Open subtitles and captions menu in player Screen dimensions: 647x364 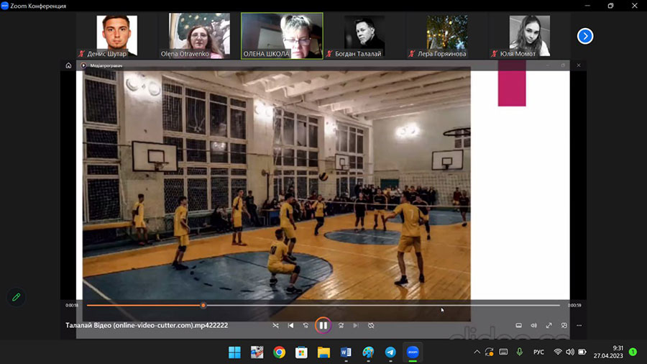pyautogui.click(x=518, y=325)
